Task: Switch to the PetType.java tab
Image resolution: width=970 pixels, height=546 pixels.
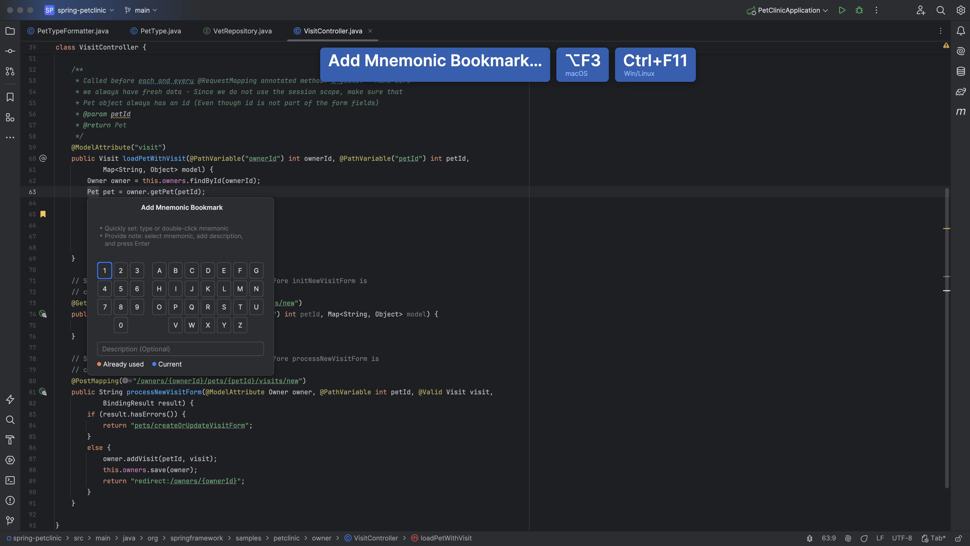Action: click(x=160, y=31)
